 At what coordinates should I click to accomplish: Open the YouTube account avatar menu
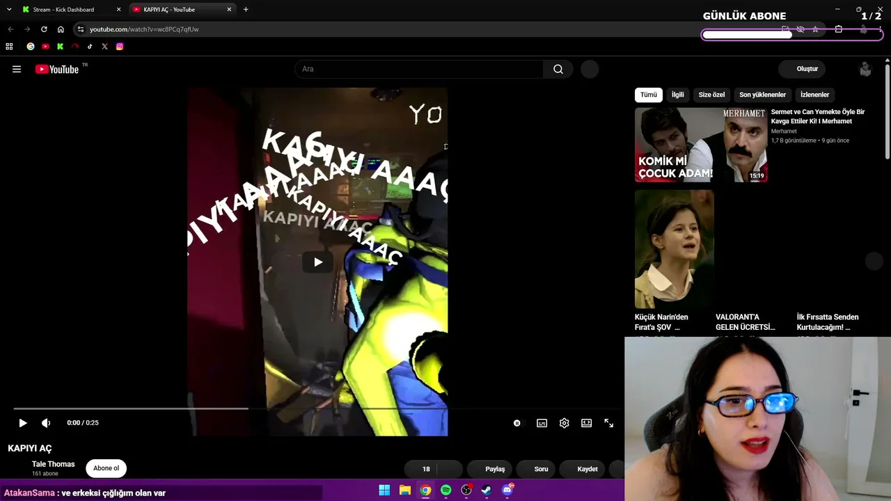[x=865, y=69]
